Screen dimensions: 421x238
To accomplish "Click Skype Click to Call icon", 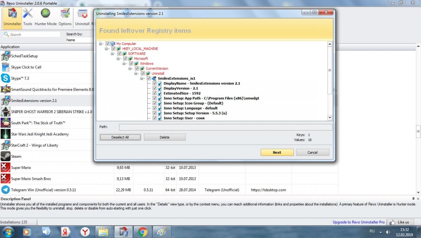I will pos(5,67).
